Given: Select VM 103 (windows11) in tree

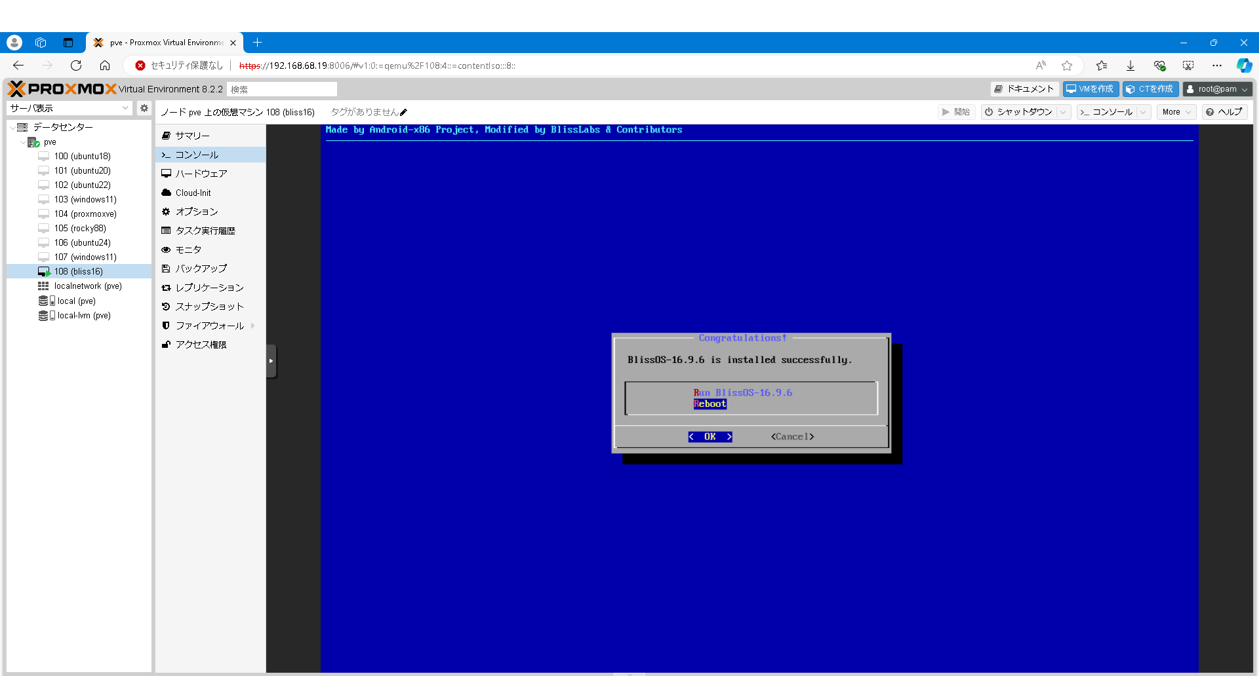Looking at the screenshot, I should (x=79, y=200).
